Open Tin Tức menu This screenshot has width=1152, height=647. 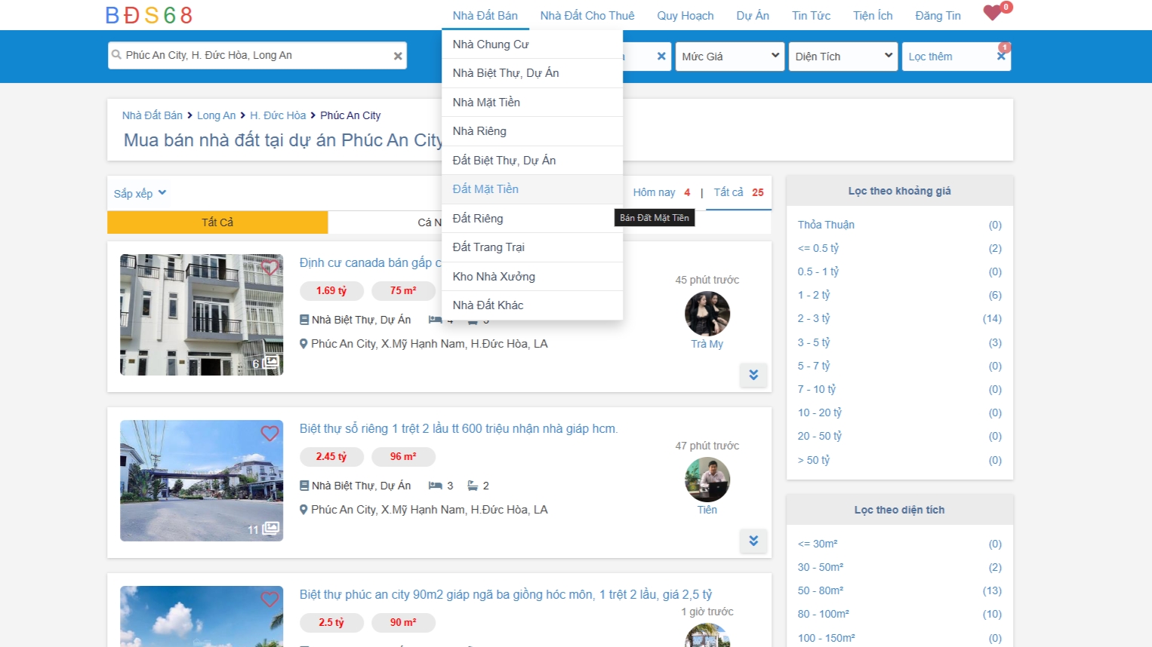[812, 15]
